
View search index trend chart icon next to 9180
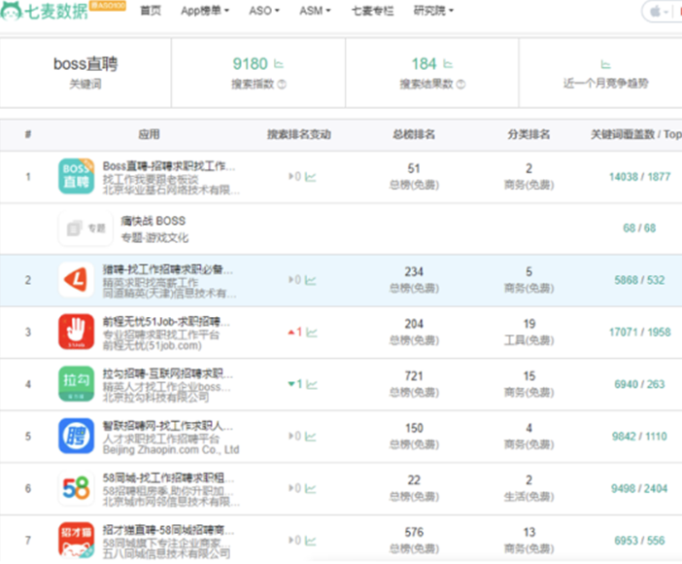[x=279, y=64]
